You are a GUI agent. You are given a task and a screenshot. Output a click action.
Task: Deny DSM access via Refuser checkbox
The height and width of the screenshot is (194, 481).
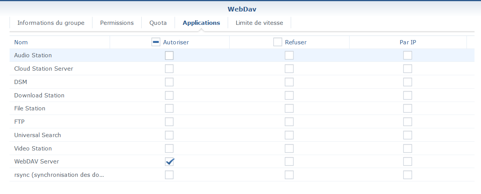(289, 82)
